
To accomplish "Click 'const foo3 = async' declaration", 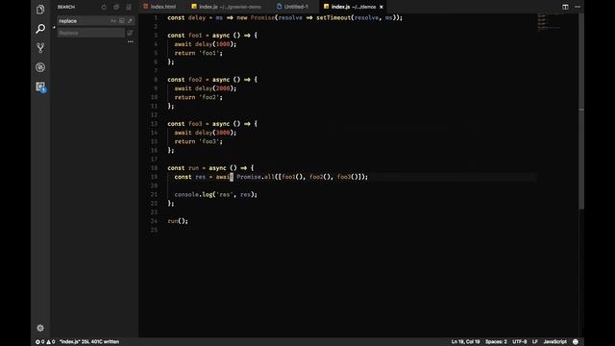I will tap(199, 124).
